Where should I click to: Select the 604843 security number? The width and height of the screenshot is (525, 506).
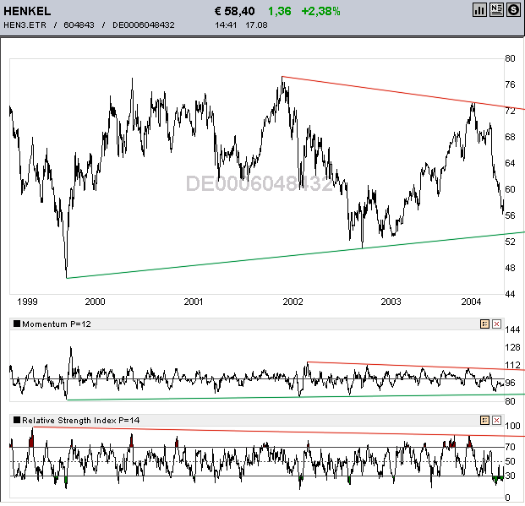coord(79,25)
